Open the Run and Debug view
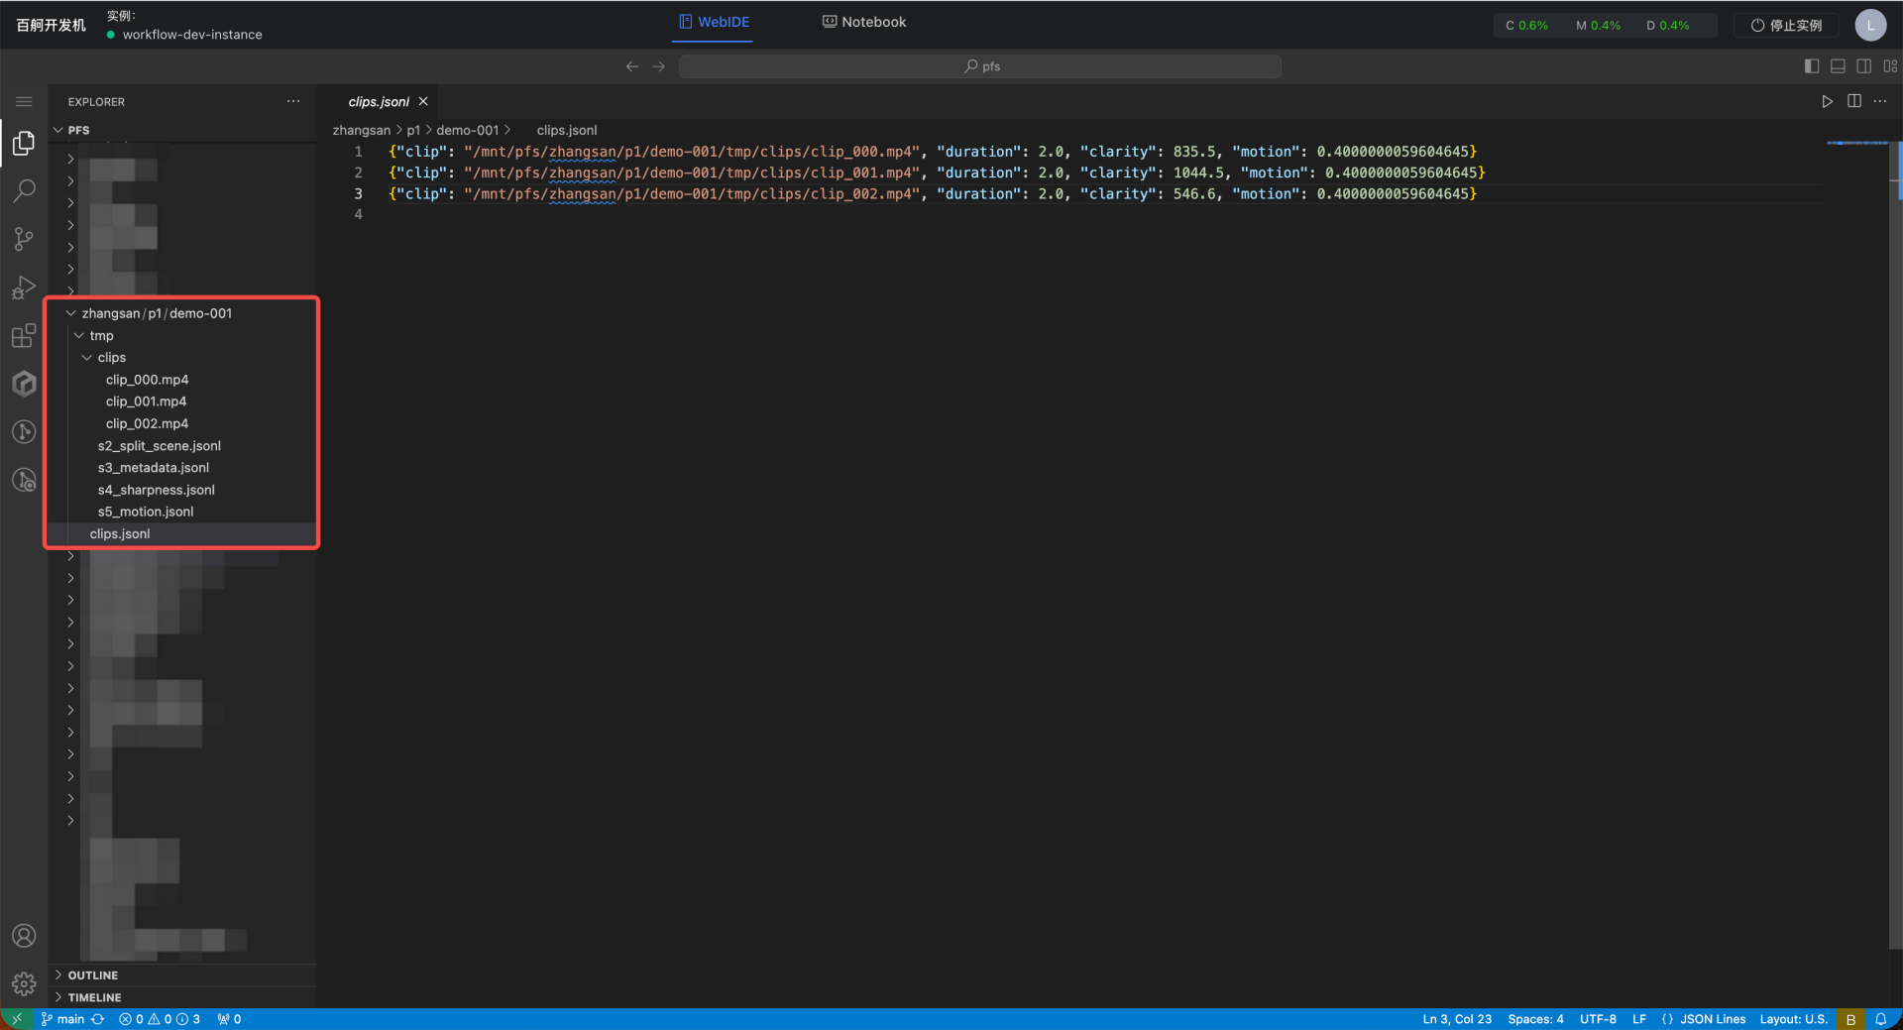 click(x=24, y=287)
